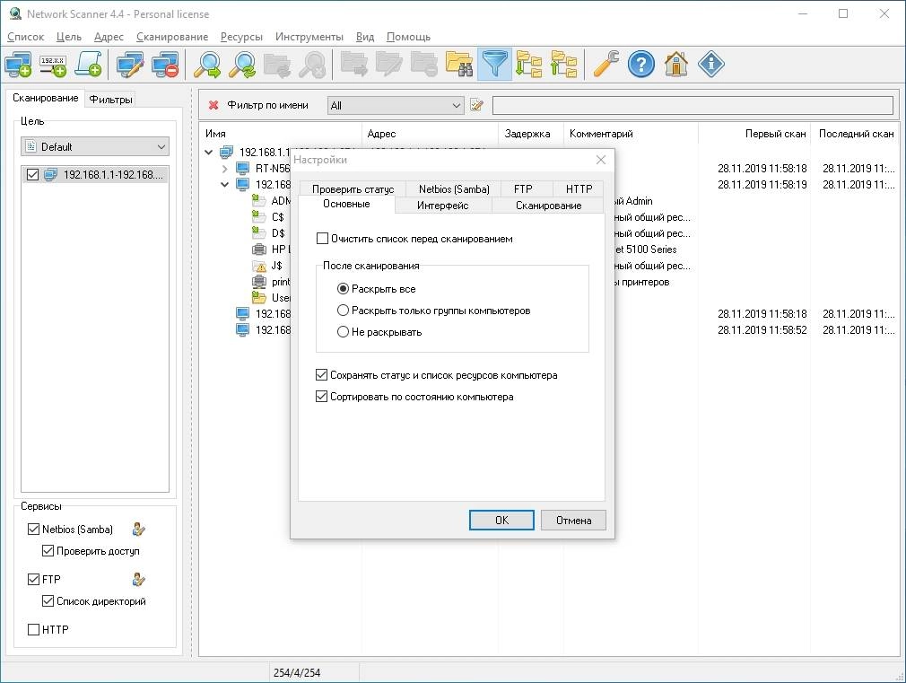The height and width of the screenshot is (683, 906).
Task: Toggle 'Список директорий' checkbox
Action: click(48, 601)
